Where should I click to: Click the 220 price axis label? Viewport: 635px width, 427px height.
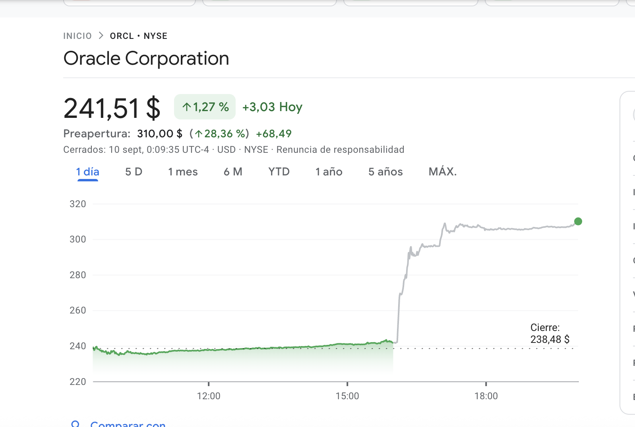click(x=78, y=382)
